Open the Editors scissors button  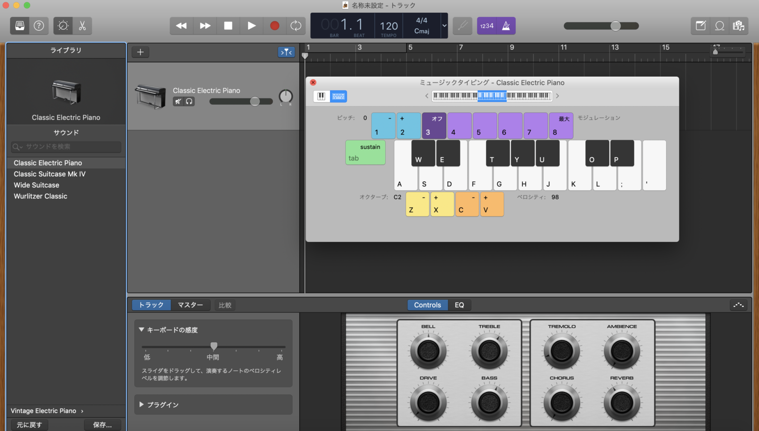[x=82, y=26]
